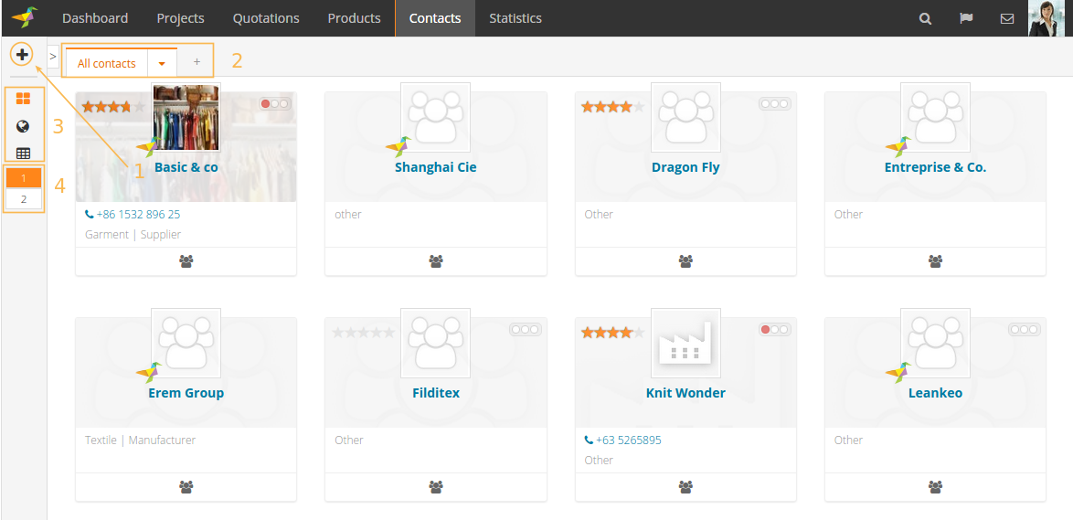Click the add new contact plus icon
Viewport: 1073px width, 520px height.
(23, 55)
